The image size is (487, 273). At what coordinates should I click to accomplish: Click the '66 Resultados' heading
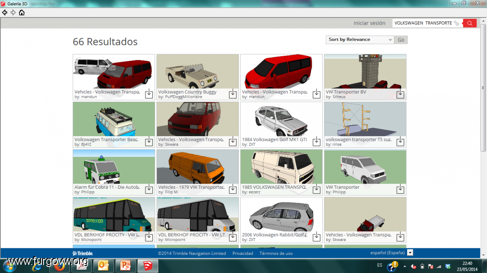[105, 41]
